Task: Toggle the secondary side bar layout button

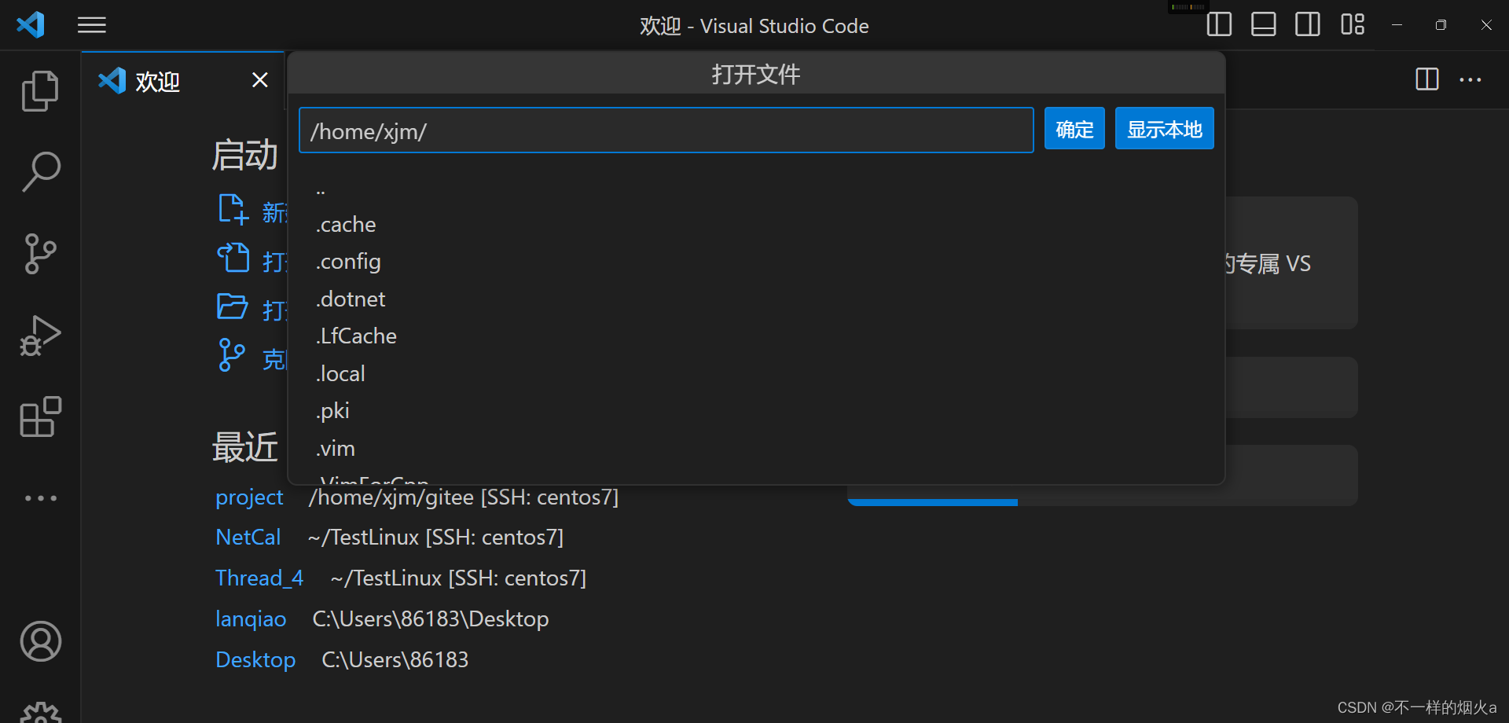Action: pos(1308,25)
